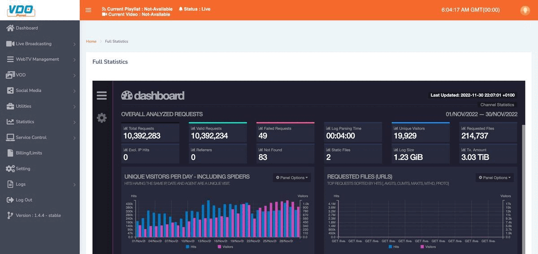
Task: Open Panel Options for Requested Files chart
Action: pos(495,178)
